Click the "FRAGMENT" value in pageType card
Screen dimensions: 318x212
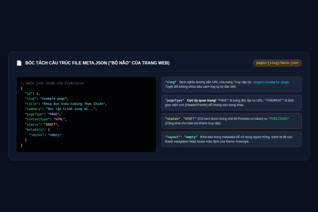pos(274,101)
